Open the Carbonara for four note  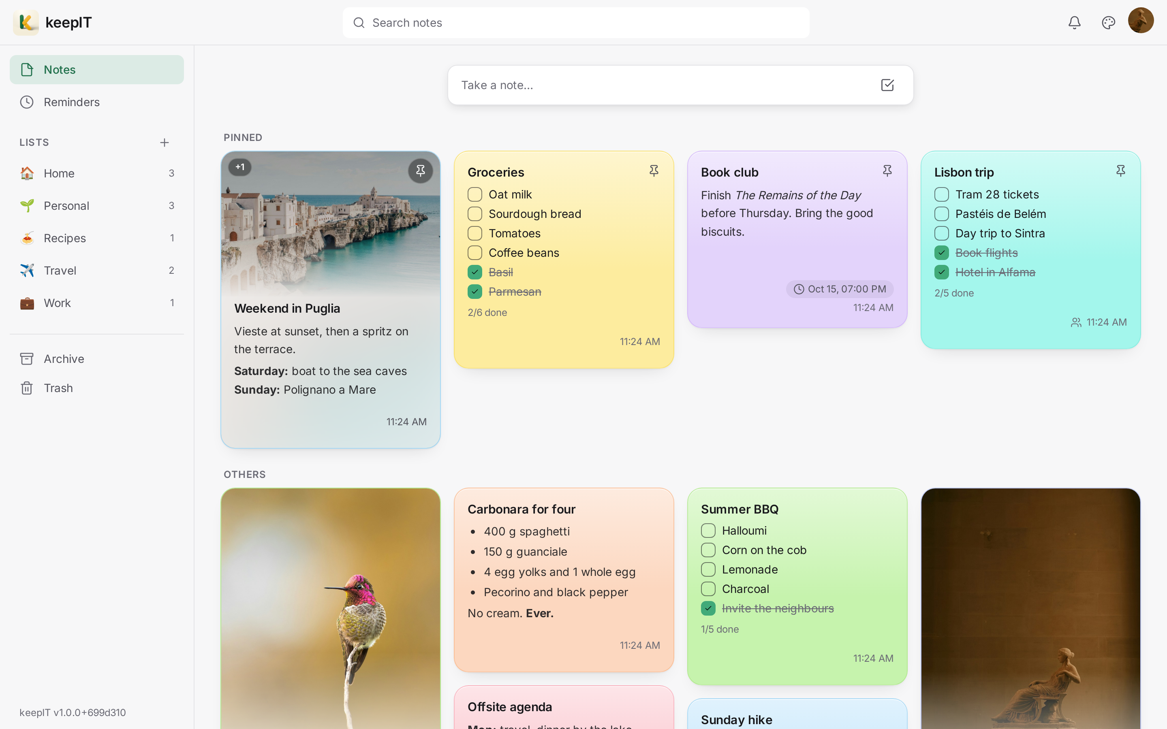click(564, 580)
